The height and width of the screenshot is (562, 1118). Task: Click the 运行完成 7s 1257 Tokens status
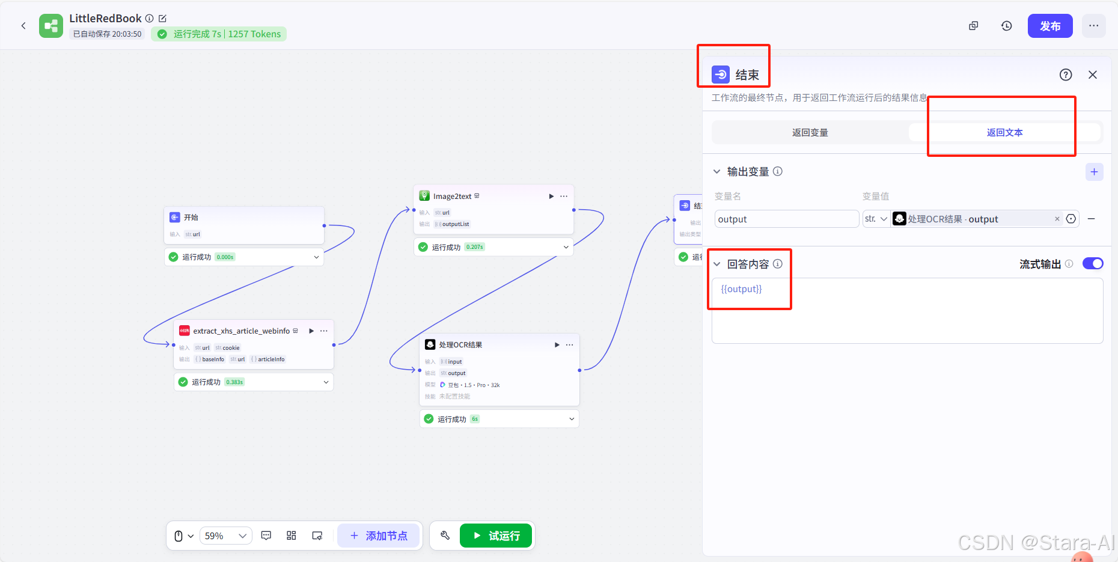219,34
